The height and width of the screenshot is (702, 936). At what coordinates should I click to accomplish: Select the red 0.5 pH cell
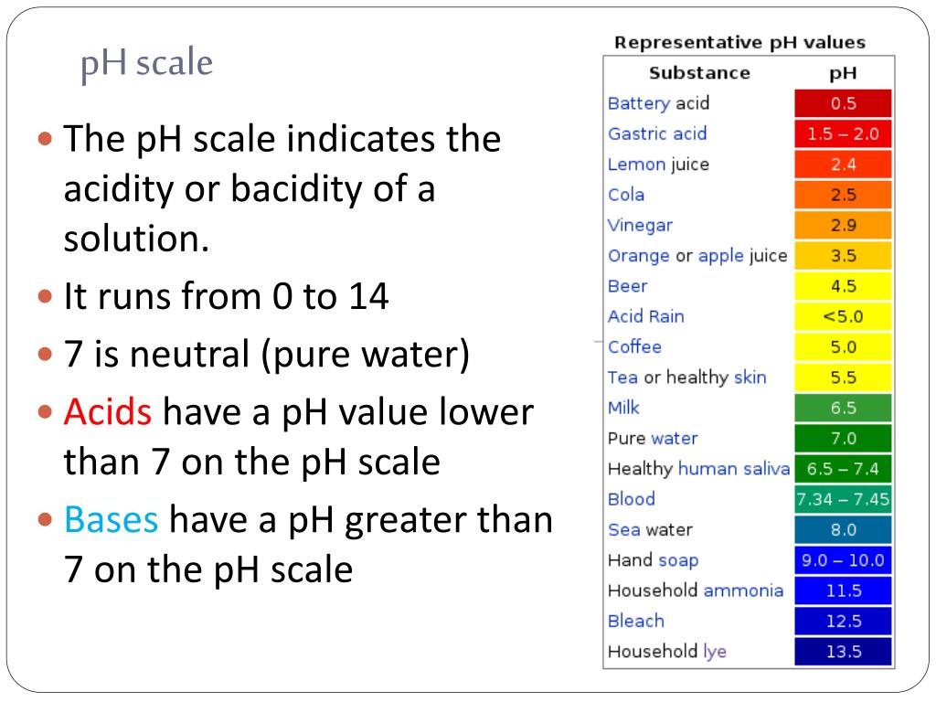tap(843, 103)
